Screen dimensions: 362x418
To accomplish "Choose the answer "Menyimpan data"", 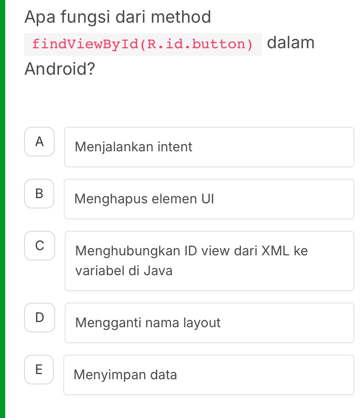I will 209,374.
